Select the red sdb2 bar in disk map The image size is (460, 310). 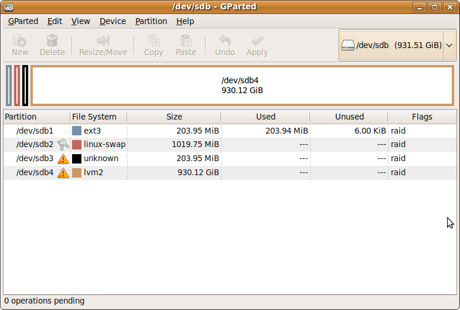17,86
